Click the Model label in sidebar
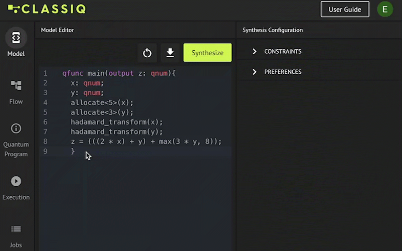This screenshot has height=251, width=402. [16, 54]
